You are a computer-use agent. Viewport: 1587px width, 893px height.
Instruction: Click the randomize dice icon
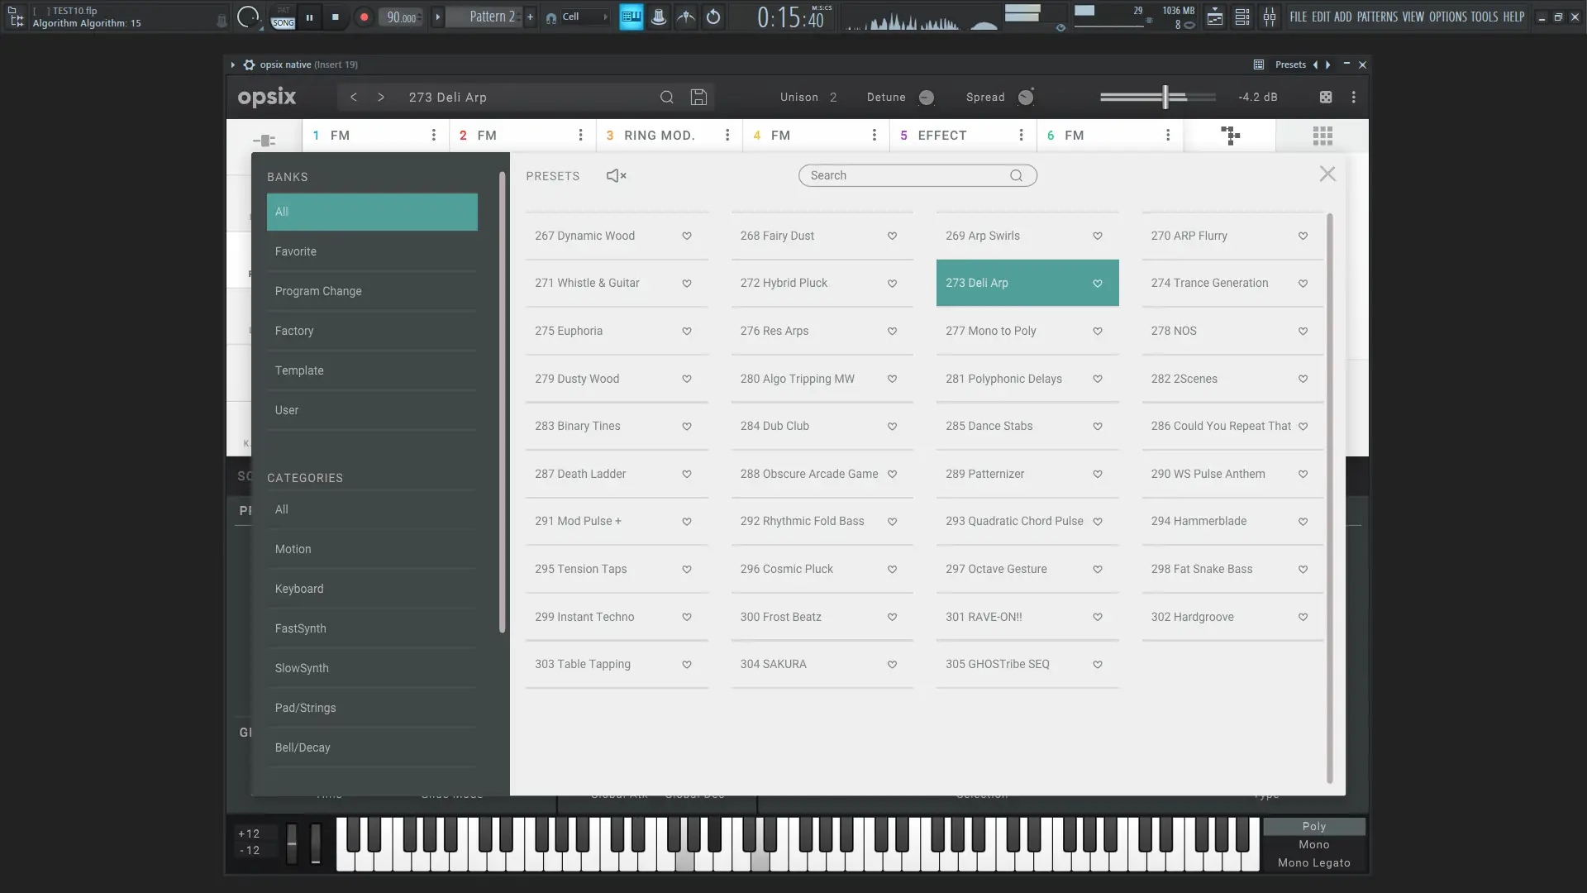(1326, 98)
